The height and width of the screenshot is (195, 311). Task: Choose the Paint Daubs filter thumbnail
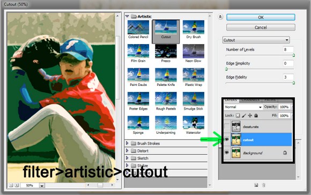coord(138,75)
